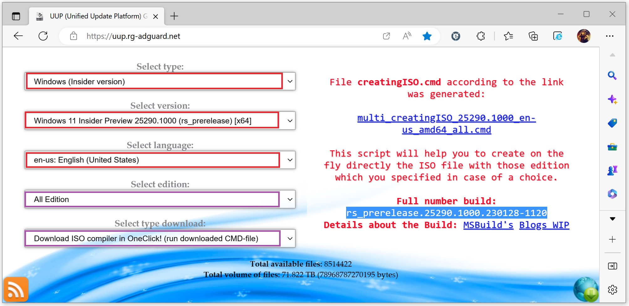
Task: Open sidebar Tools briefcase
Action: (612, 147)
